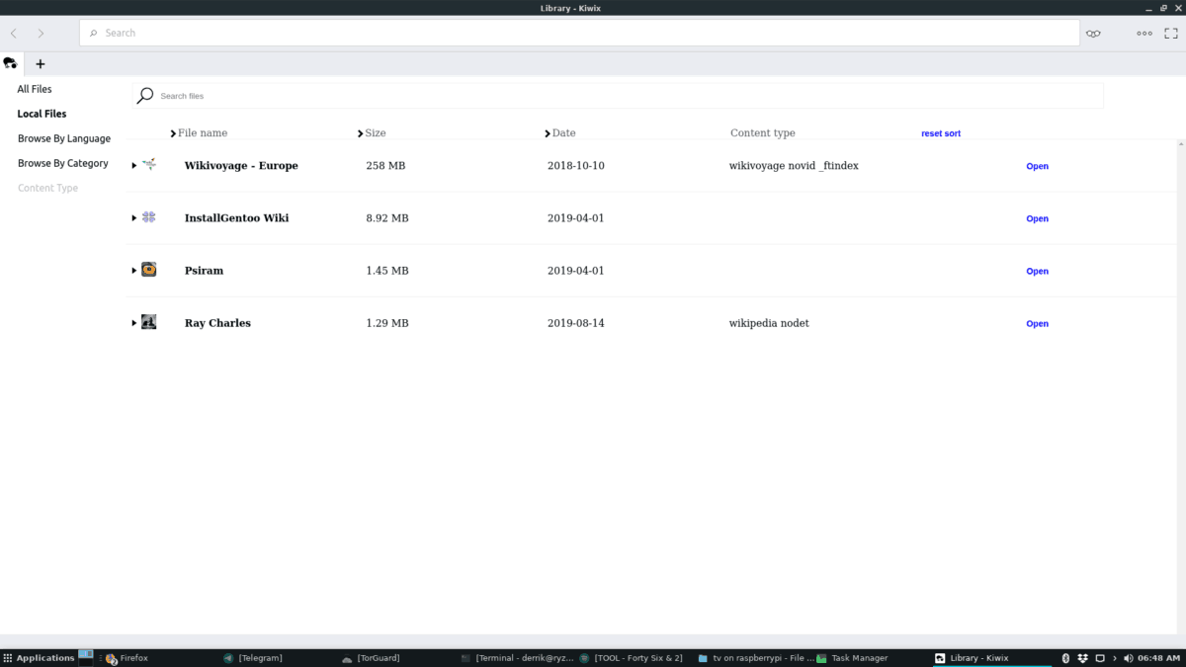The image size is (1186, 667).
Task: Click the 2019-08-14 date
Action: pos(576,323)
